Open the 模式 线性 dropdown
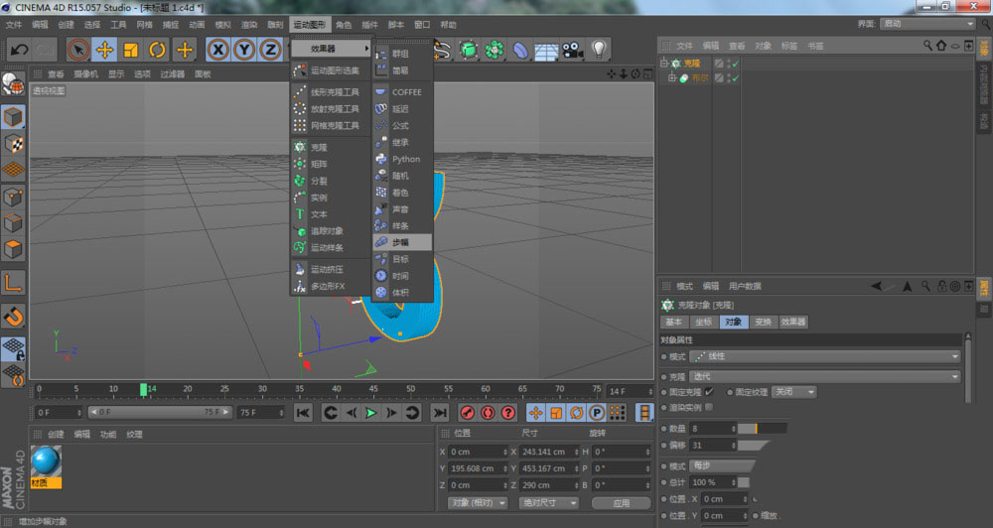This screenshot has height=528, width=993. click(825, 356)
